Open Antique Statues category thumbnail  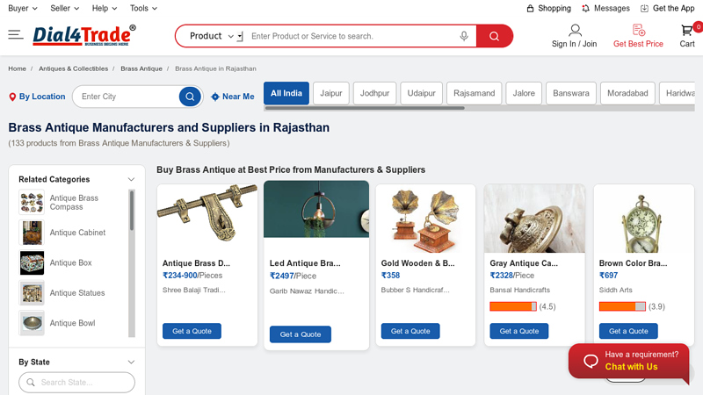click(32, 292)
